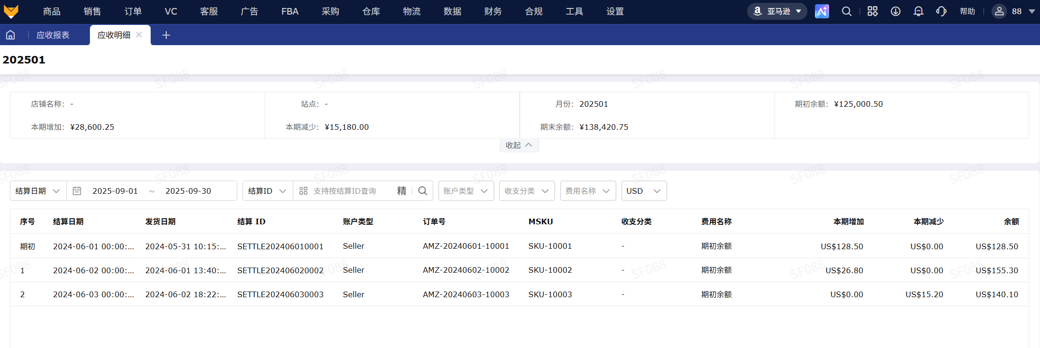The image size is (1040, 348).
Task: Open the 收支分类 filter dropdown
Action: pos(527,191)
